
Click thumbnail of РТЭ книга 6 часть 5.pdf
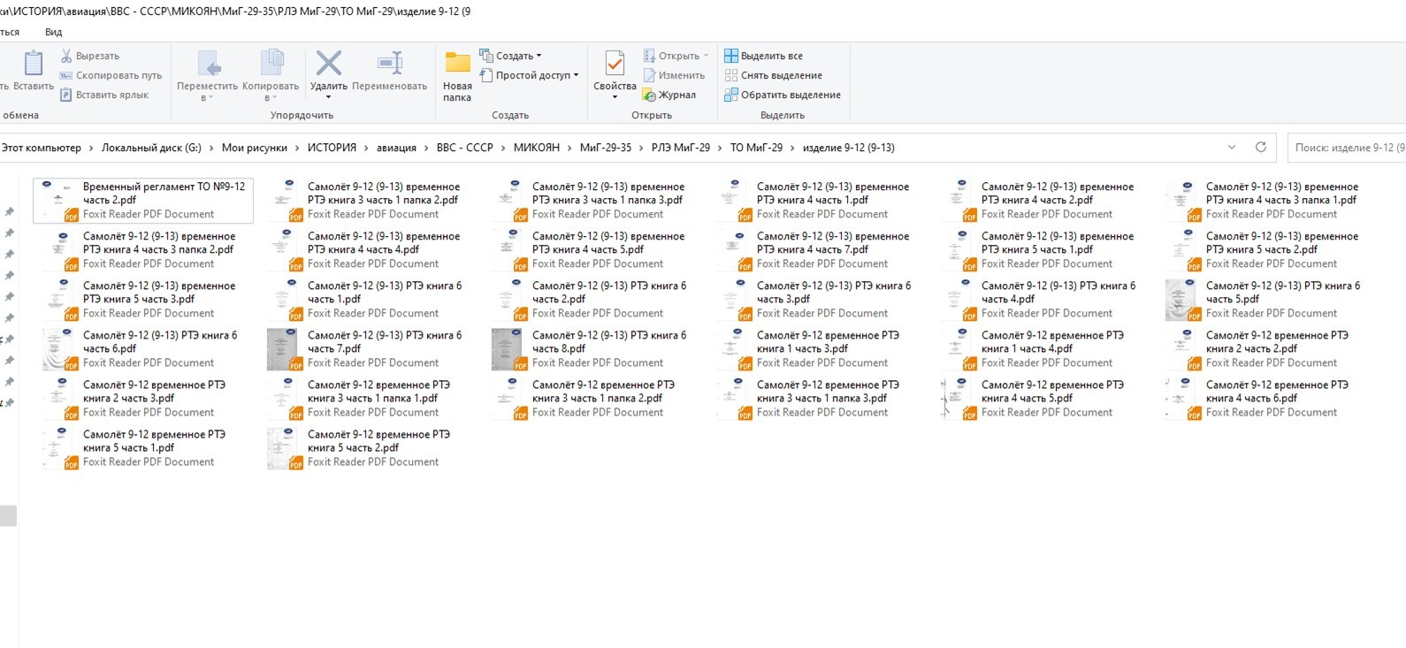[x=1181, y=300]
